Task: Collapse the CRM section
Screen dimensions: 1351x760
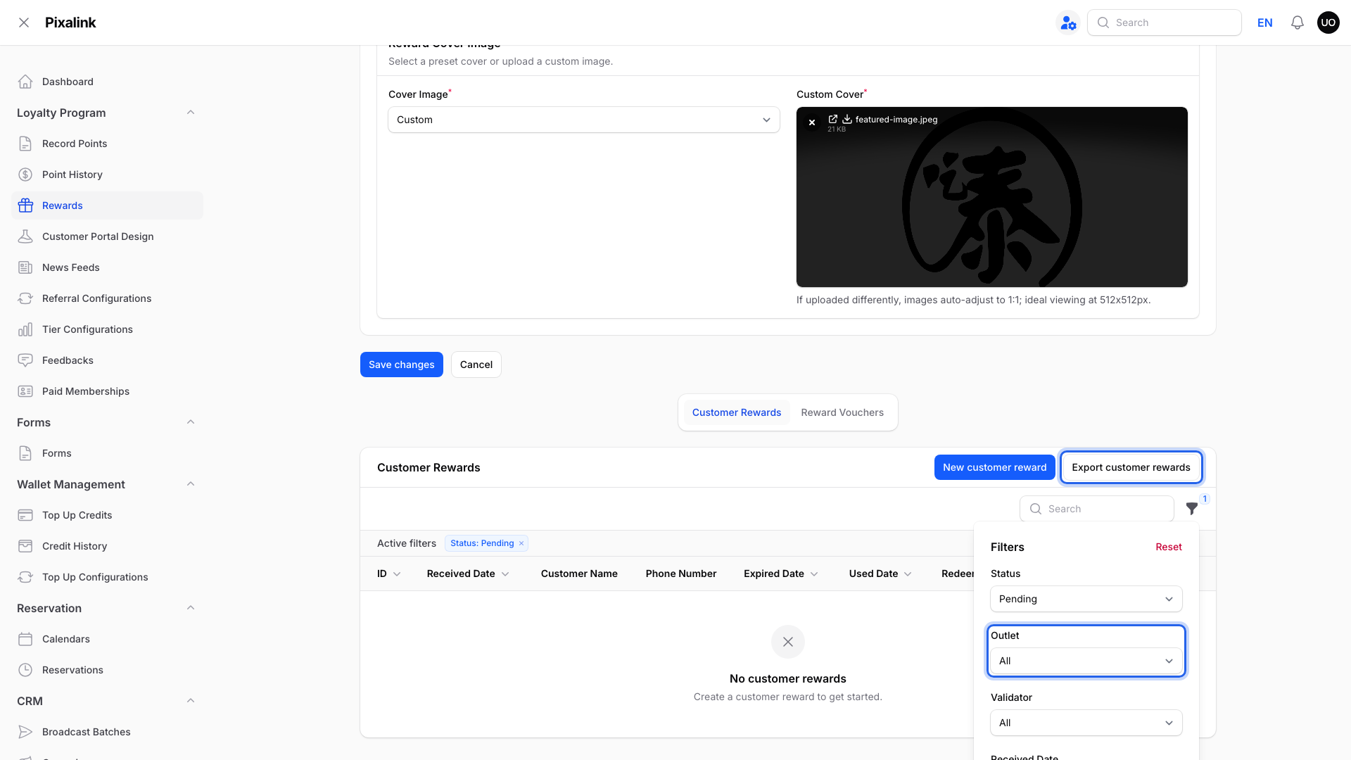Action: click(x=191, y=701)
